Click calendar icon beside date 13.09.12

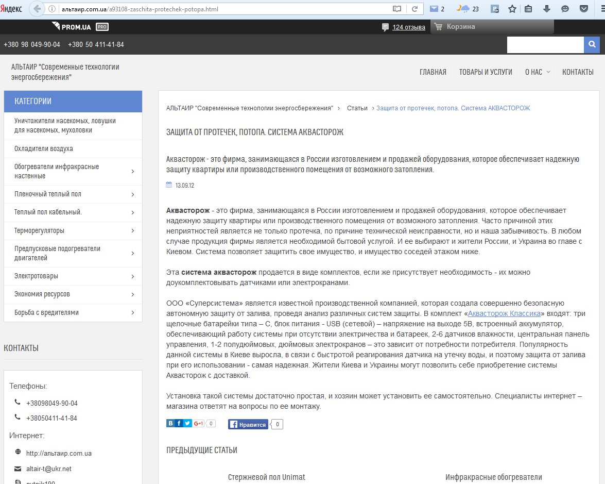169,185
